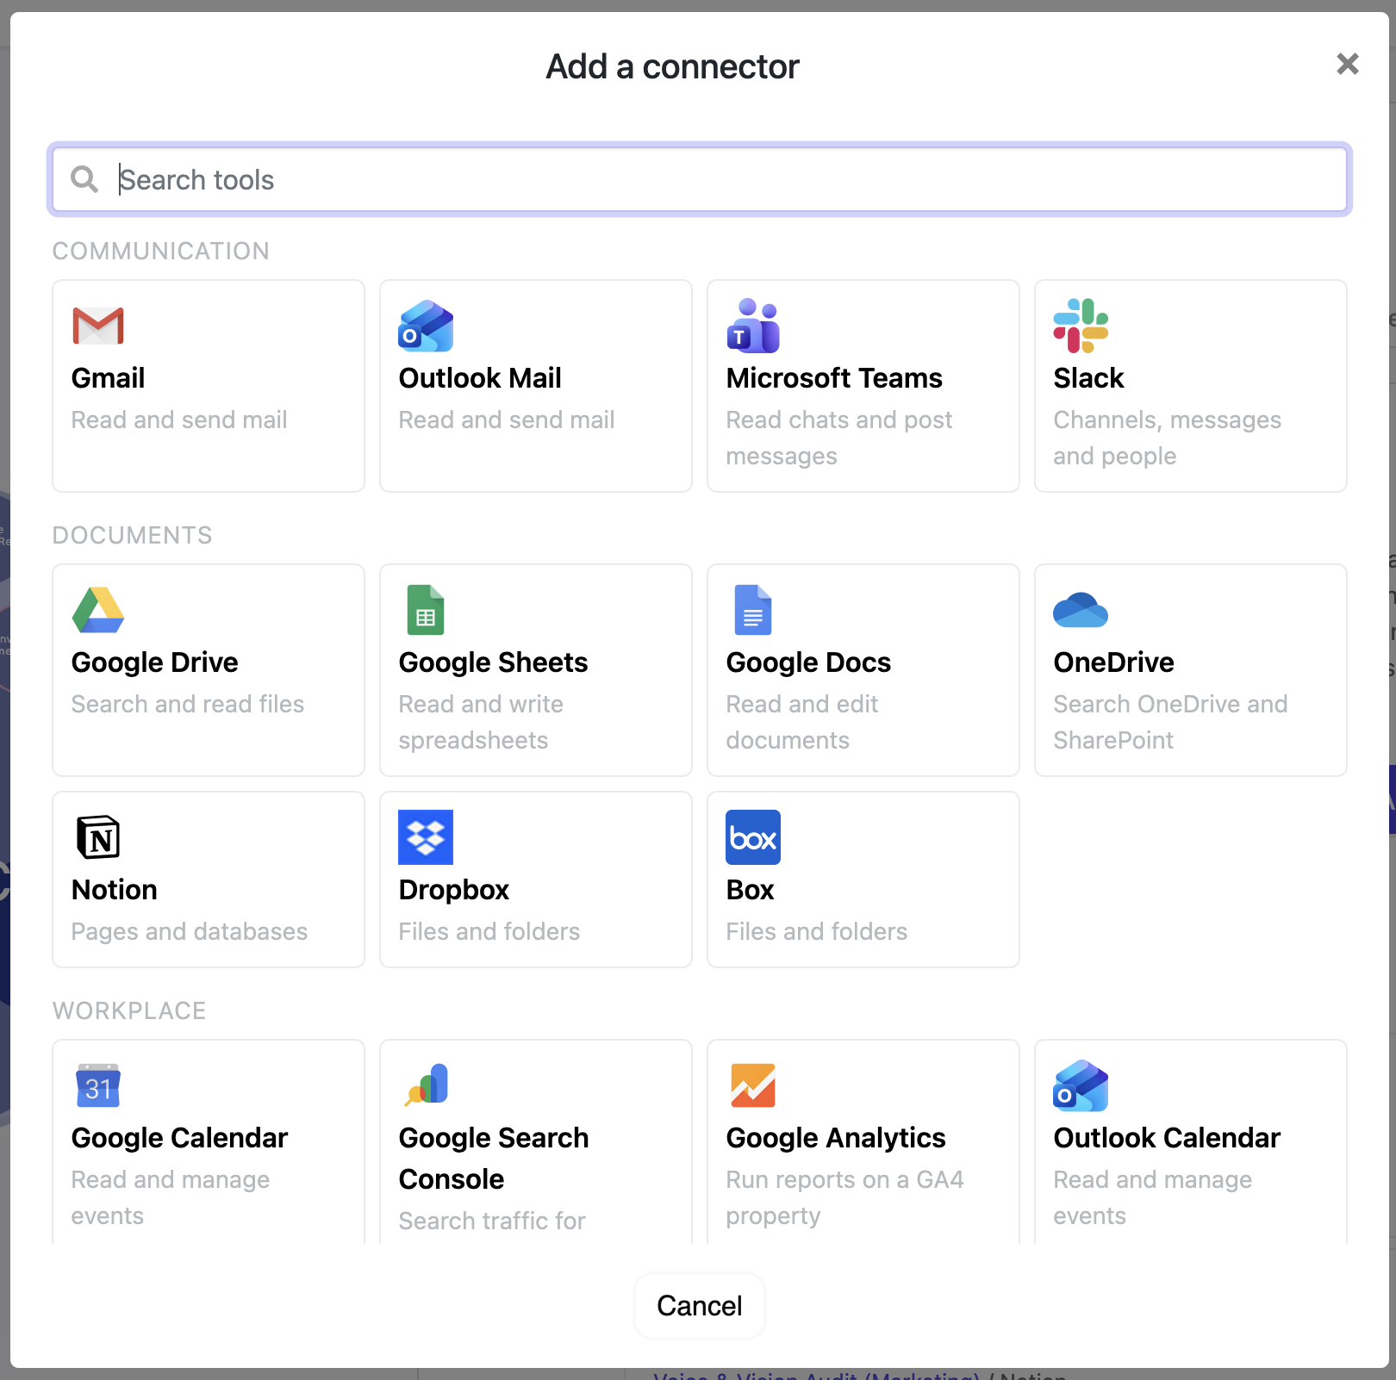This screenshot has height=1380, width=1396.
Task: Click "Pages and databases" description
Action: click(x=190, y=931)
